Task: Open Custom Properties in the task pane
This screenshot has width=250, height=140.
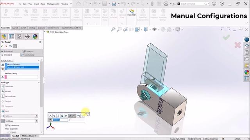Action: 246,79
